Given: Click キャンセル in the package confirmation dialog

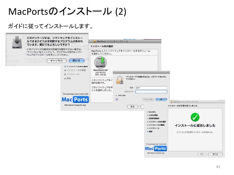Looking at the screenshot, I should click(57, 61).
